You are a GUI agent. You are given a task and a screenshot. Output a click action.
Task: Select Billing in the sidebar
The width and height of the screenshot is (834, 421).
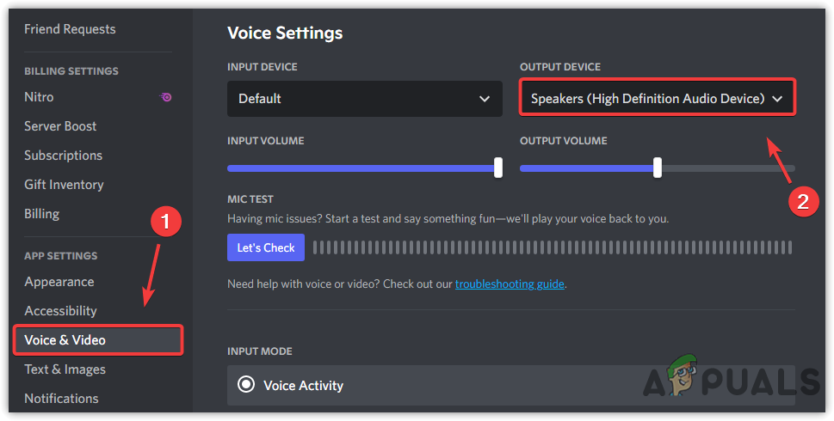41,214
